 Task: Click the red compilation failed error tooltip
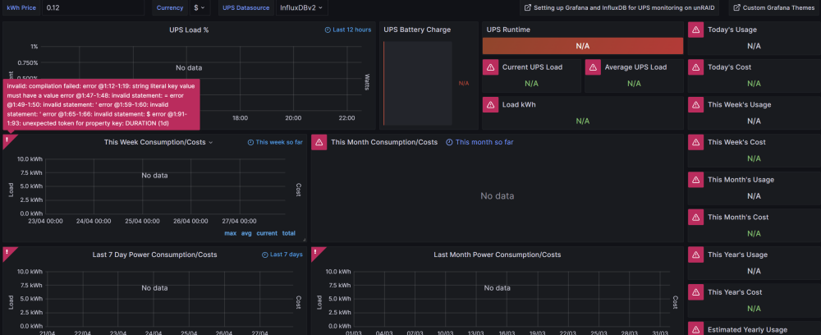point(102,105)
